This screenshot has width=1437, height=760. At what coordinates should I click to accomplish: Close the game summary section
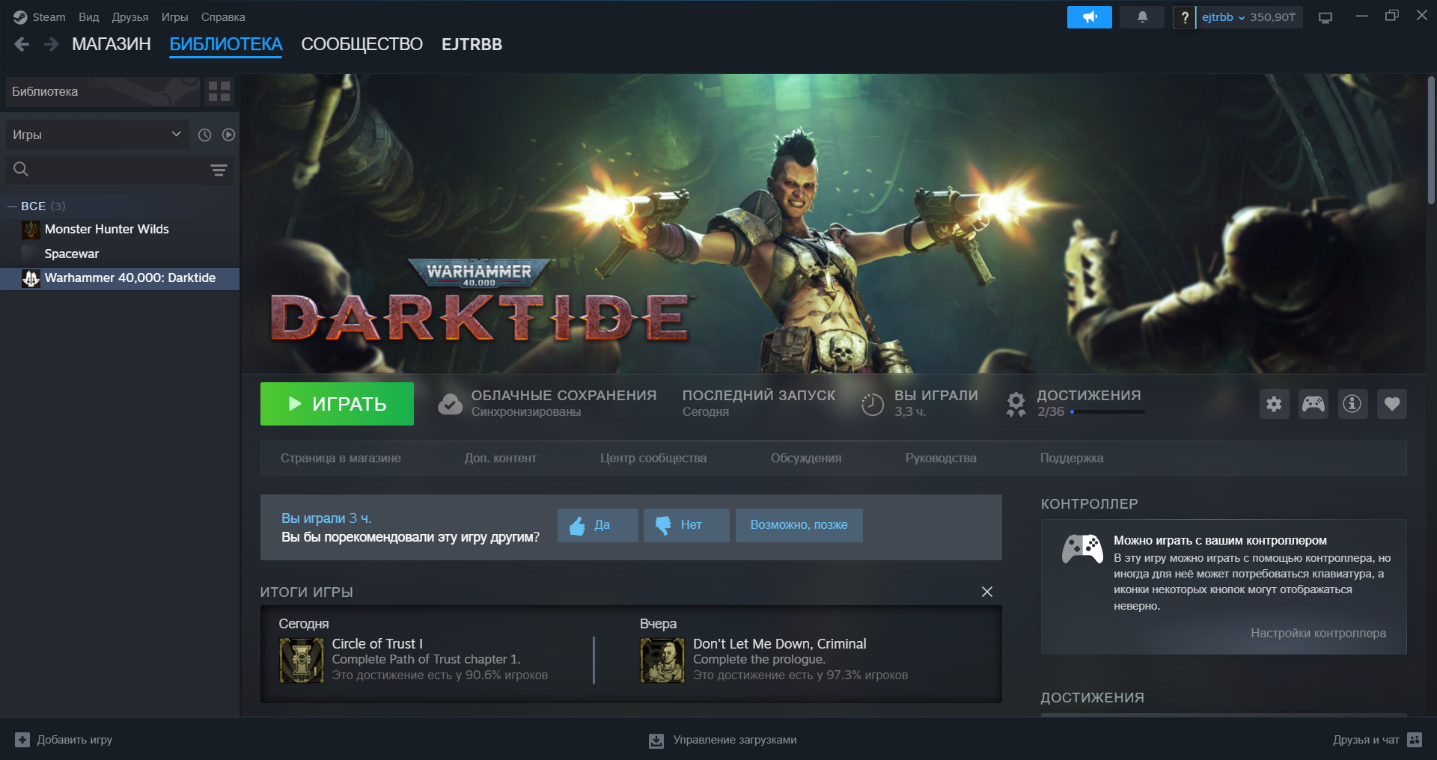click(x=987, y=592)
